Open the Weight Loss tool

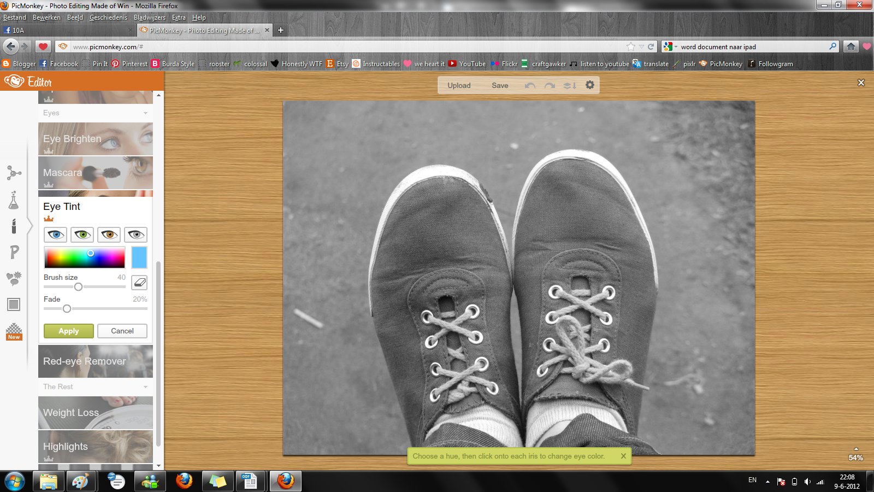pos(96,413)
